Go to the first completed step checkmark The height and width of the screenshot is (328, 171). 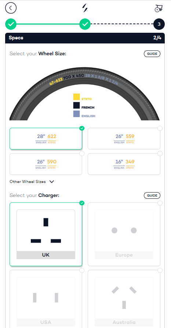coord(11,24)
